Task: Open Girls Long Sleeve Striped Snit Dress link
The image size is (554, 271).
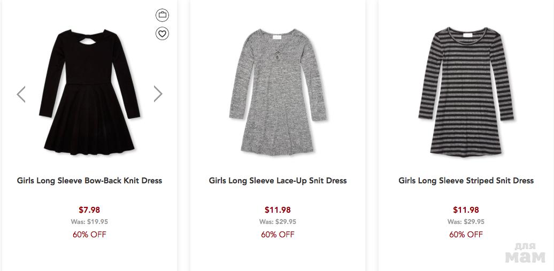Action: 466,181
